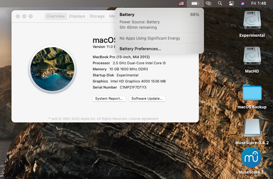Open the License Agreement link
Screen dimensions: 273x179
[x=144, y=119]
